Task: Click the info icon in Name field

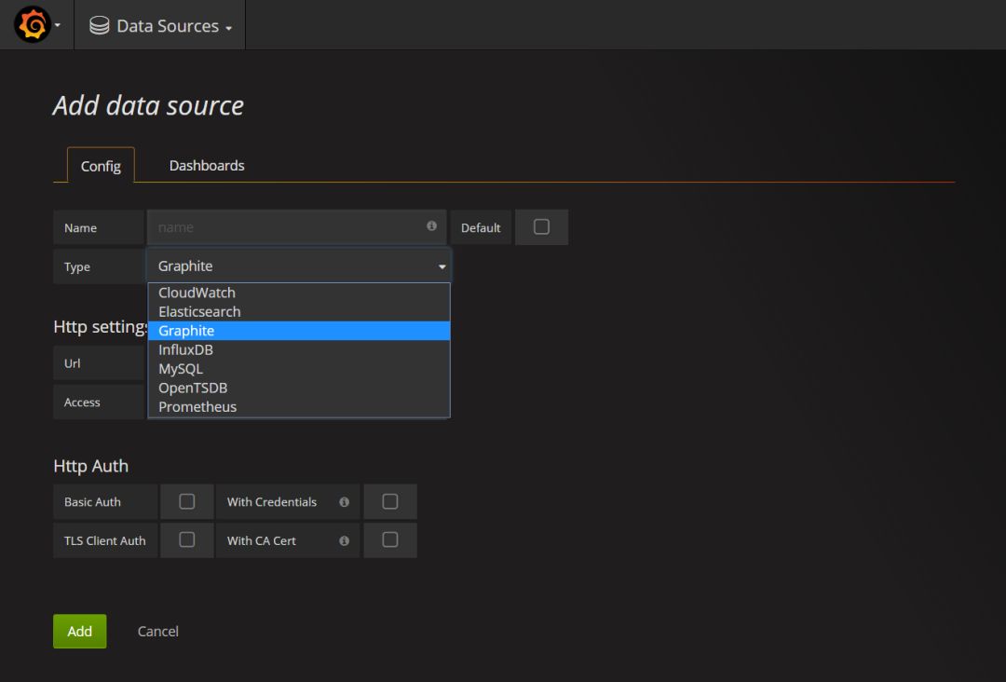Action: [431, 226]
